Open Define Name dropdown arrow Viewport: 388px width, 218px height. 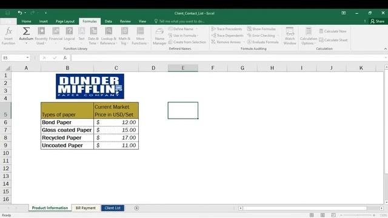coord(196,29)
